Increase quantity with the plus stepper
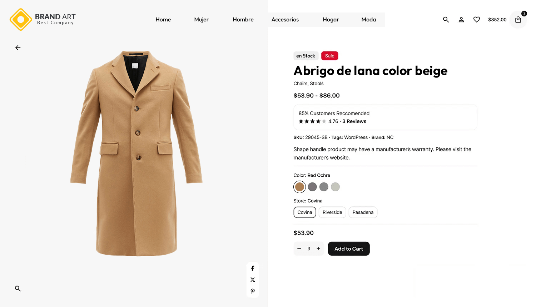 coord(318,248)
